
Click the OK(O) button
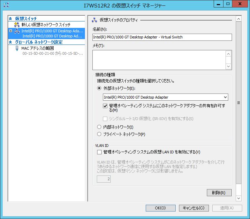(160, 208)
